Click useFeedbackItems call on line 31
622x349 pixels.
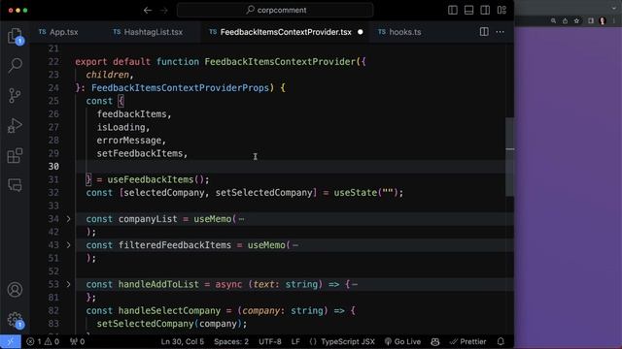151,179
